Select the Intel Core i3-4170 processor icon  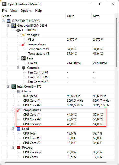14,87
